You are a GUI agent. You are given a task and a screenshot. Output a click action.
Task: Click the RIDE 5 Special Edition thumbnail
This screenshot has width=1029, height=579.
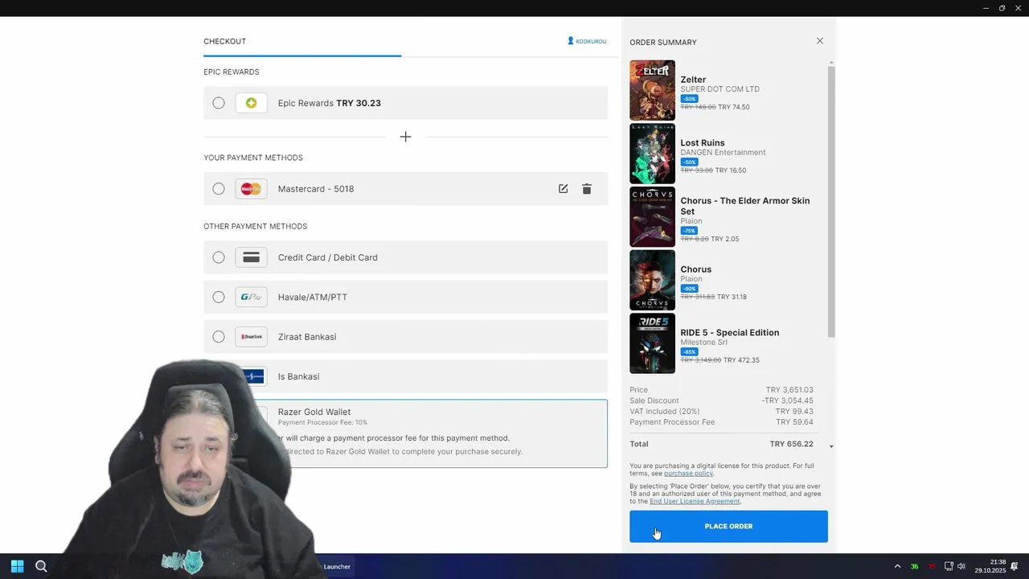point(652,343)
